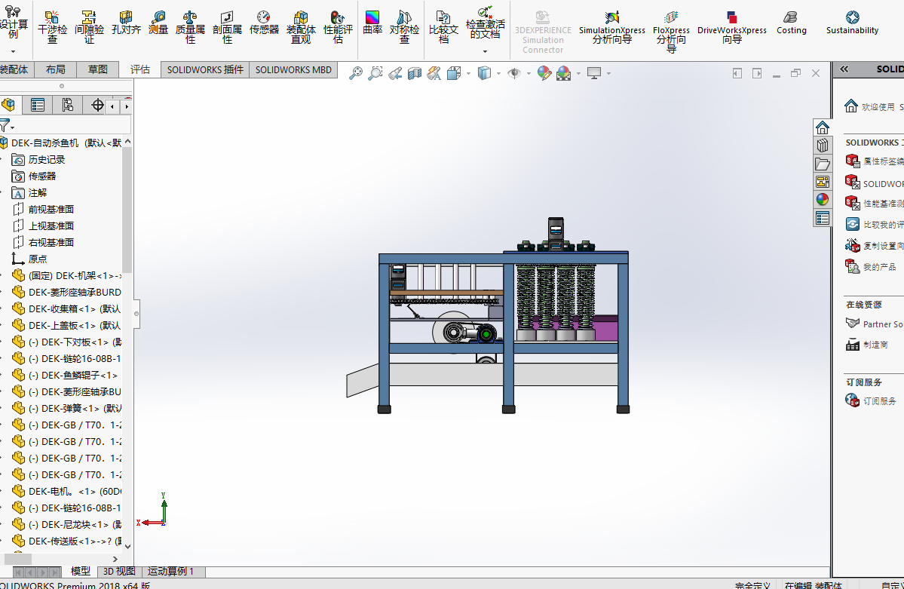904x589 pixels.
Task: Open Assembly Visualization (装配体直观)
Action: coord(301,27)
